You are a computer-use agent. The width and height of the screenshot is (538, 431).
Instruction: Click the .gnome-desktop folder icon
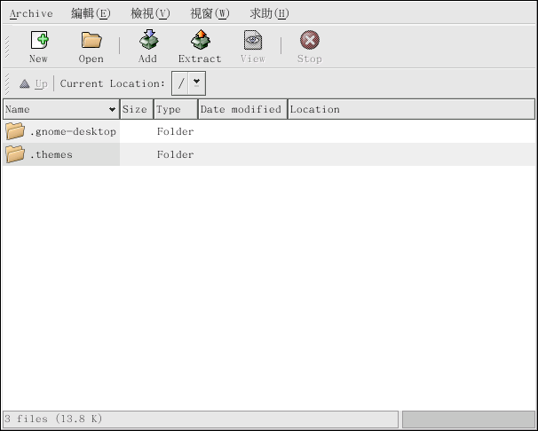pos(15,132)
